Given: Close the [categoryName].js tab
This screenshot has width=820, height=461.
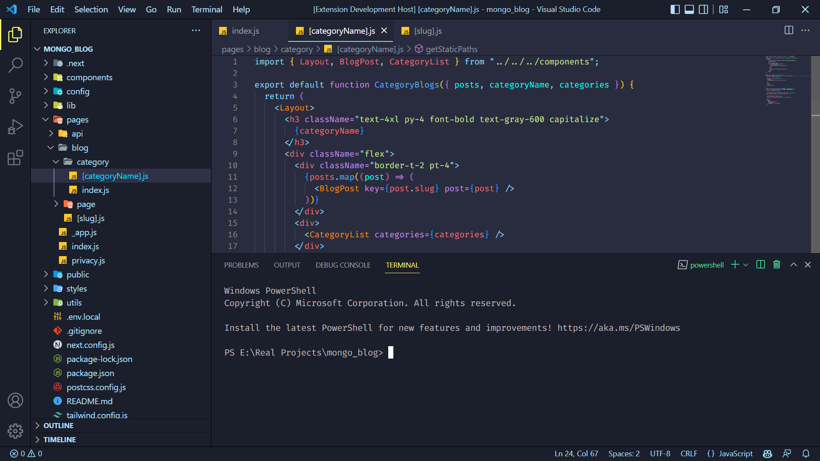Looking at the screenshot, I should coord(384,31).
